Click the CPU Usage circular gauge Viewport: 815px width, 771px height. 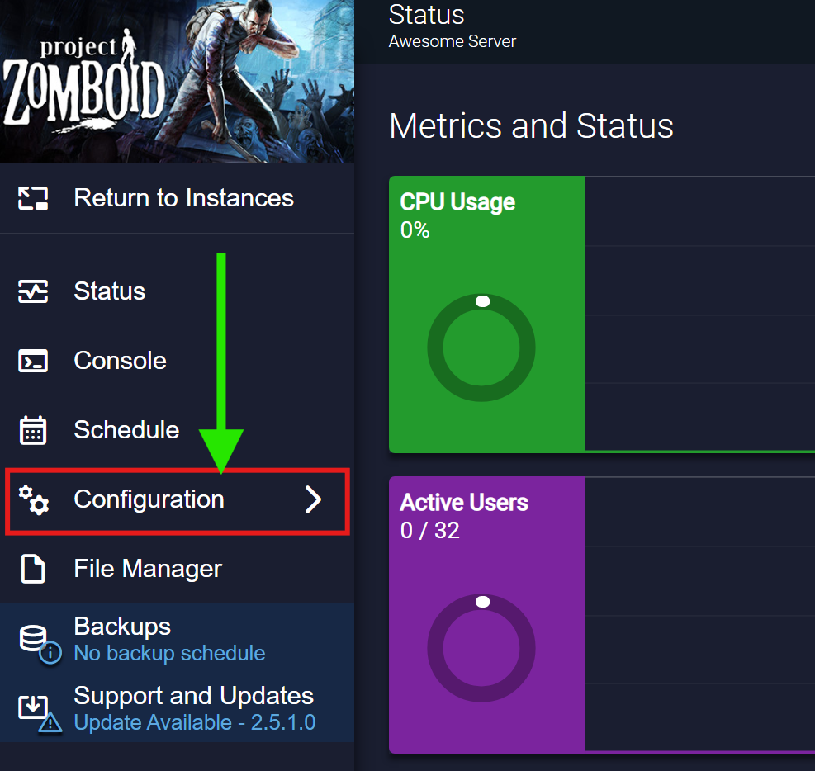click(x=481, y=348)
